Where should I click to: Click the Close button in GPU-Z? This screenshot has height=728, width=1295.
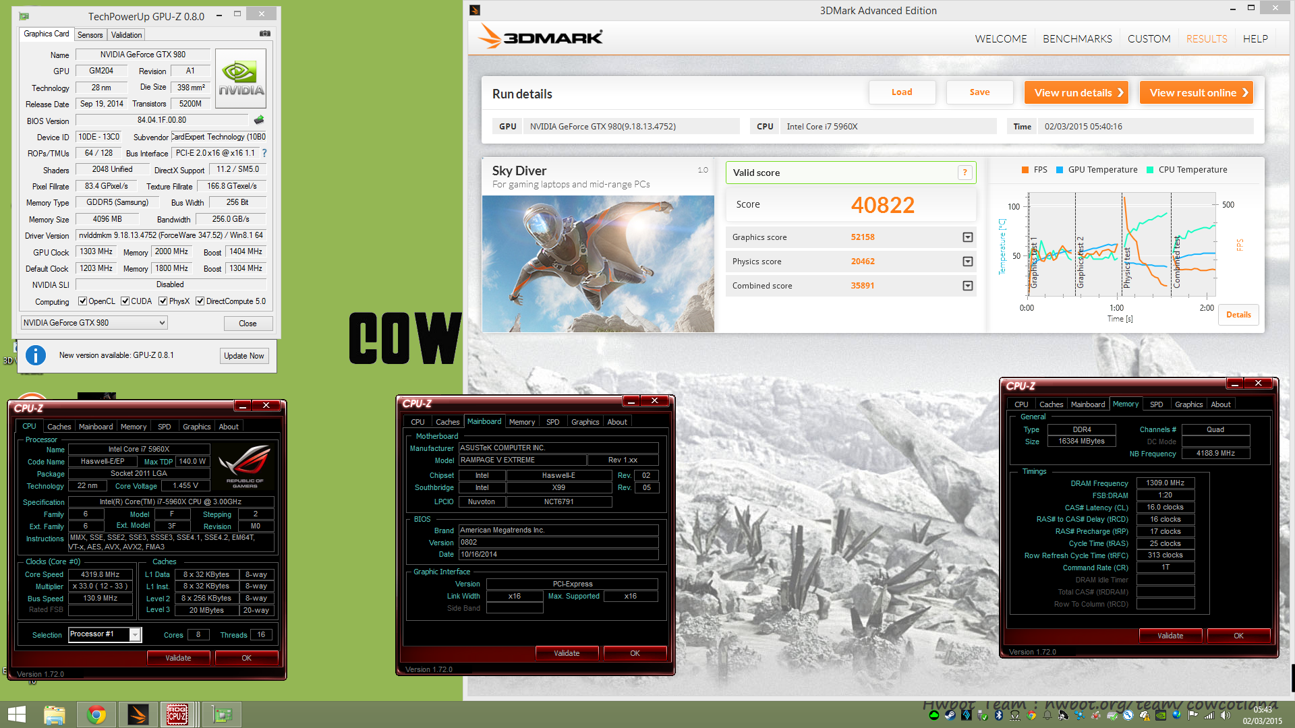click(248, 324)
